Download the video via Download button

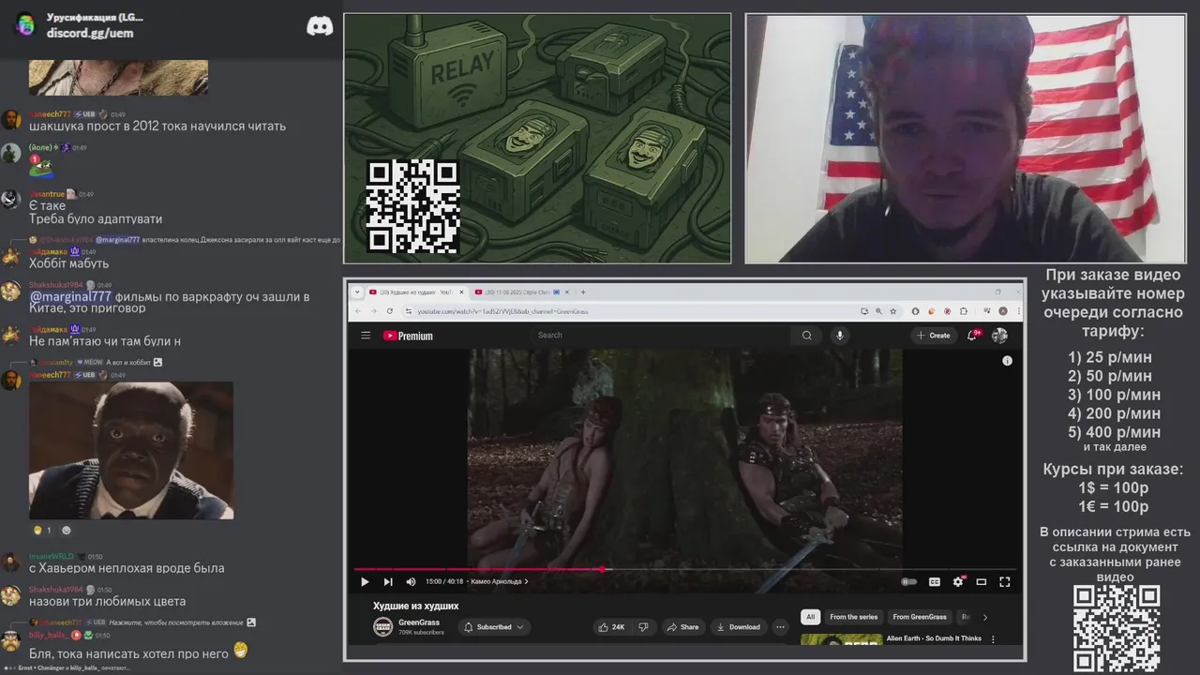coord(739,627)
